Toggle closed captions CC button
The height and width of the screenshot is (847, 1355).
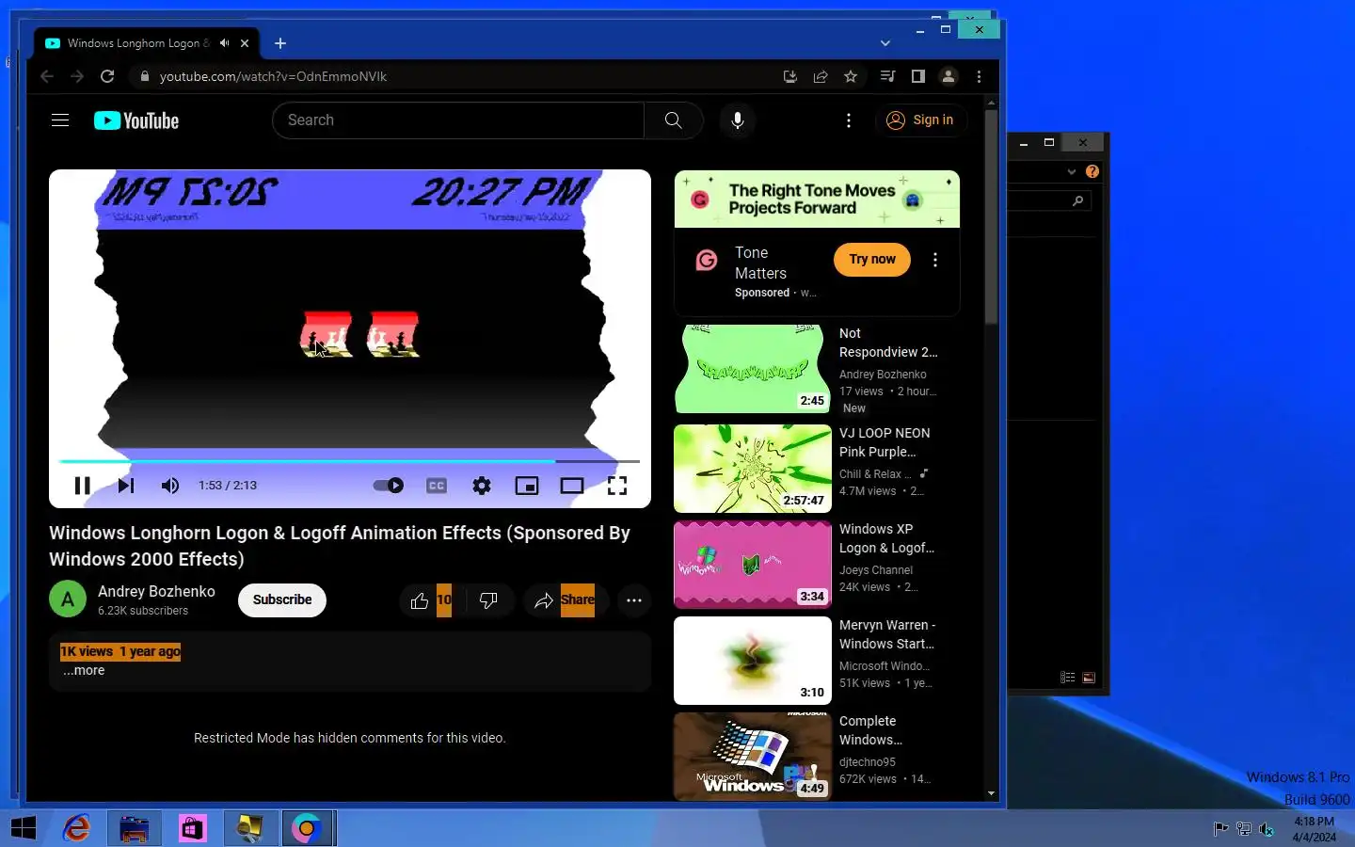[x=437, y=486]
